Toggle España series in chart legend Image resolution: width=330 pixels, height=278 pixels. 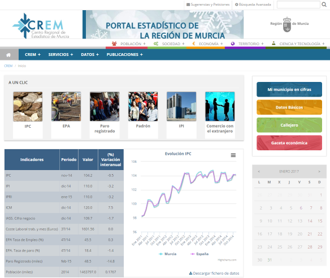(x=199, y=254)
